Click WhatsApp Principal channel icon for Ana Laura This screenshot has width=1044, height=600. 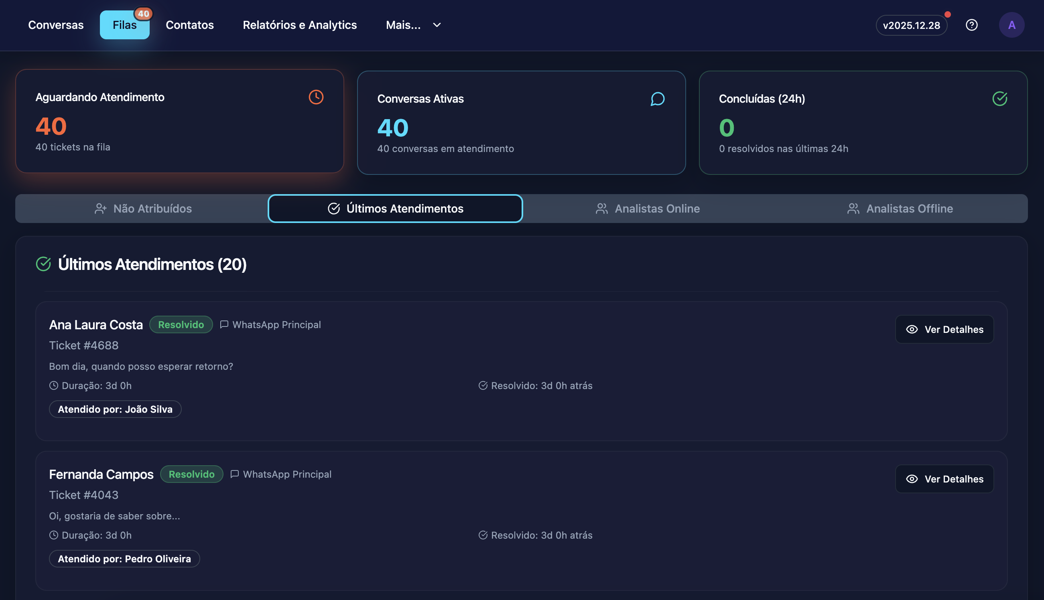coord(224,325)
